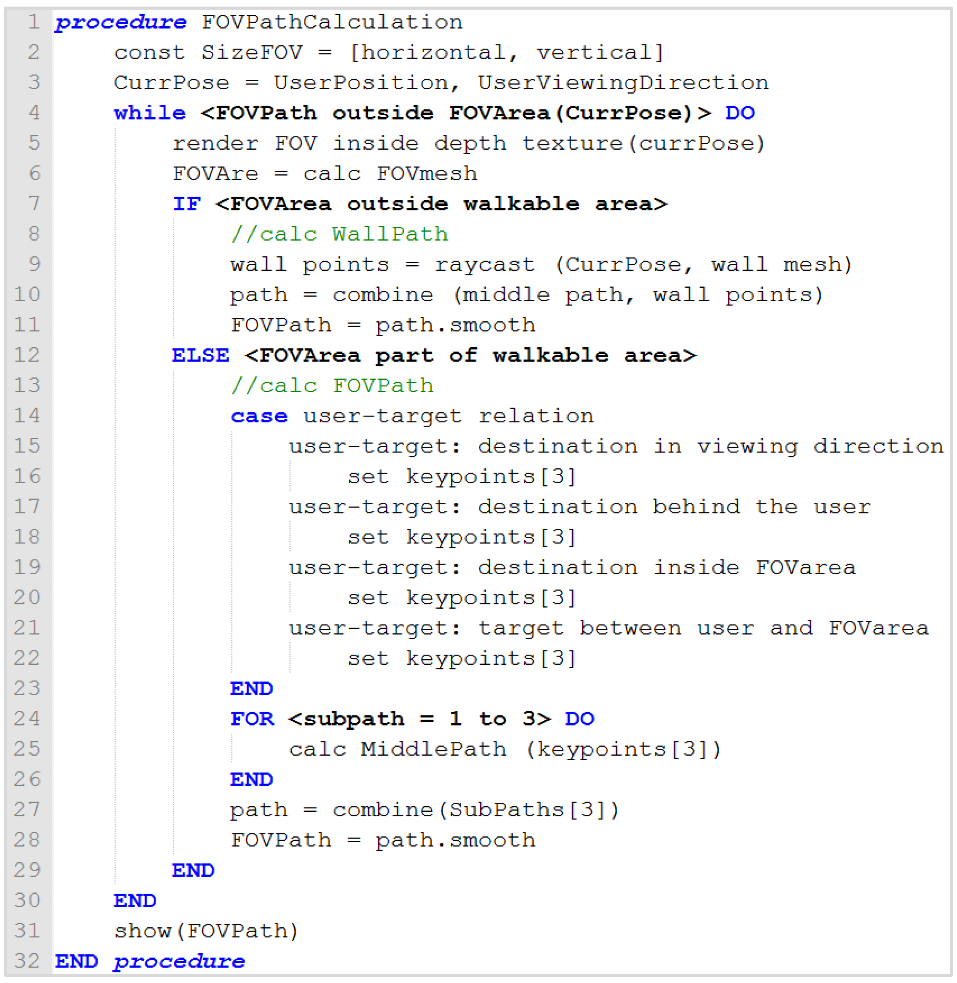Click on 'FOVPathCalculation' procedure name
This screenshot has width=957, height=983.
click(332, 23)
